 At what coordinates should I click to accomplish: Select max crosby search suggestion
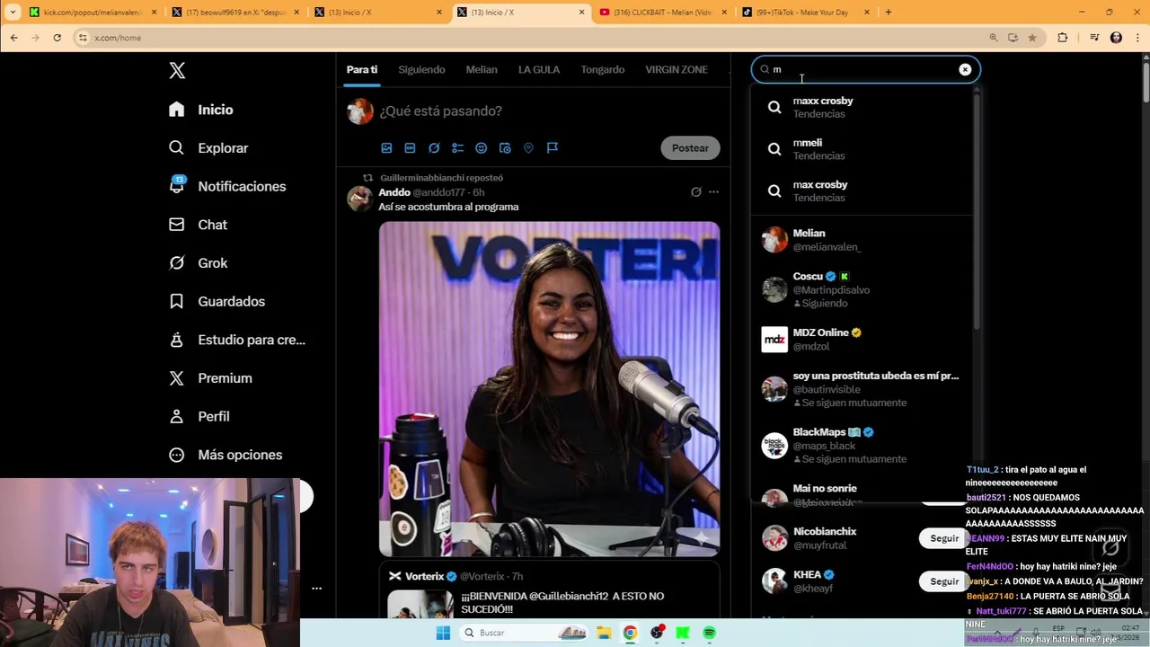click(862, 191)
